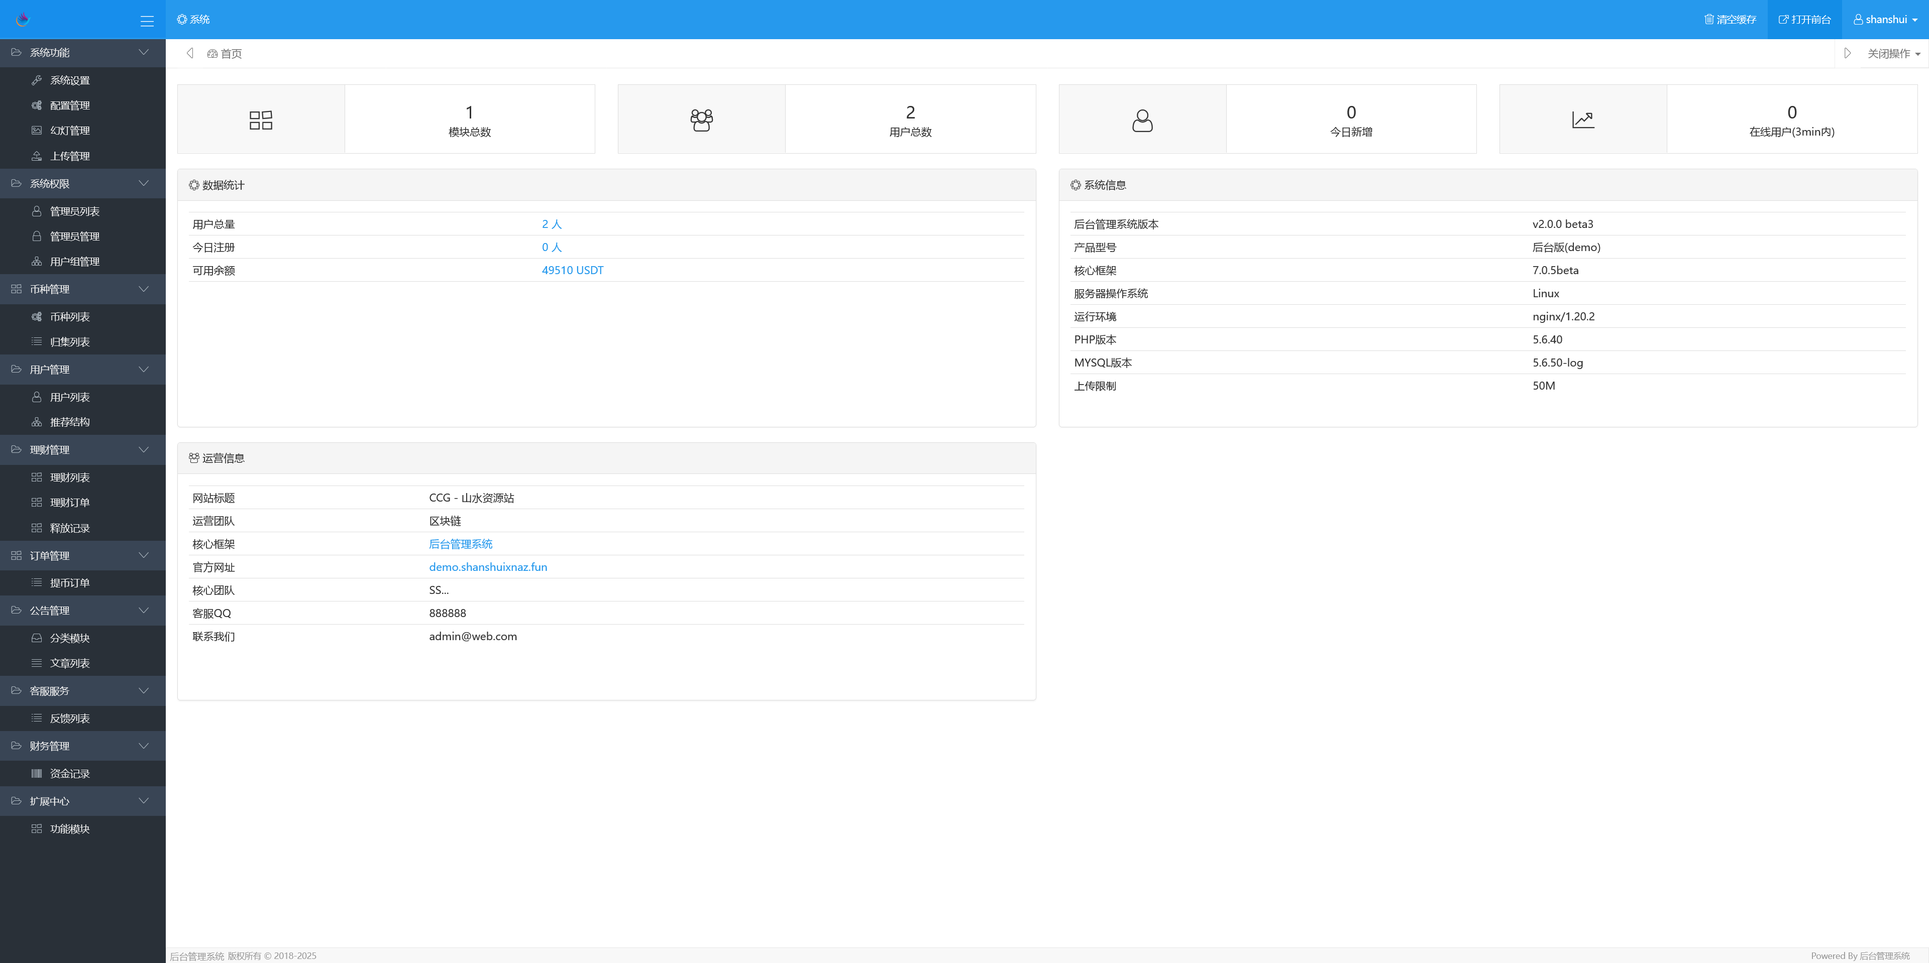Open the shanshui user dropdown

(x=1885, y=20)
